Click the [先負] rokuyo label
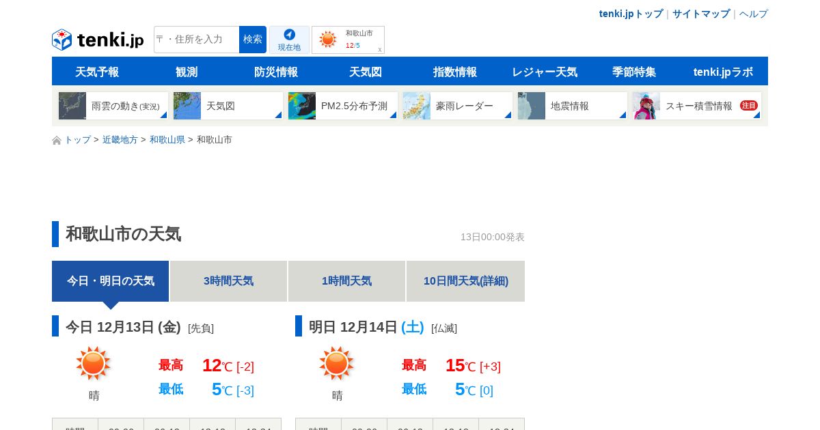 click(201, 328)
